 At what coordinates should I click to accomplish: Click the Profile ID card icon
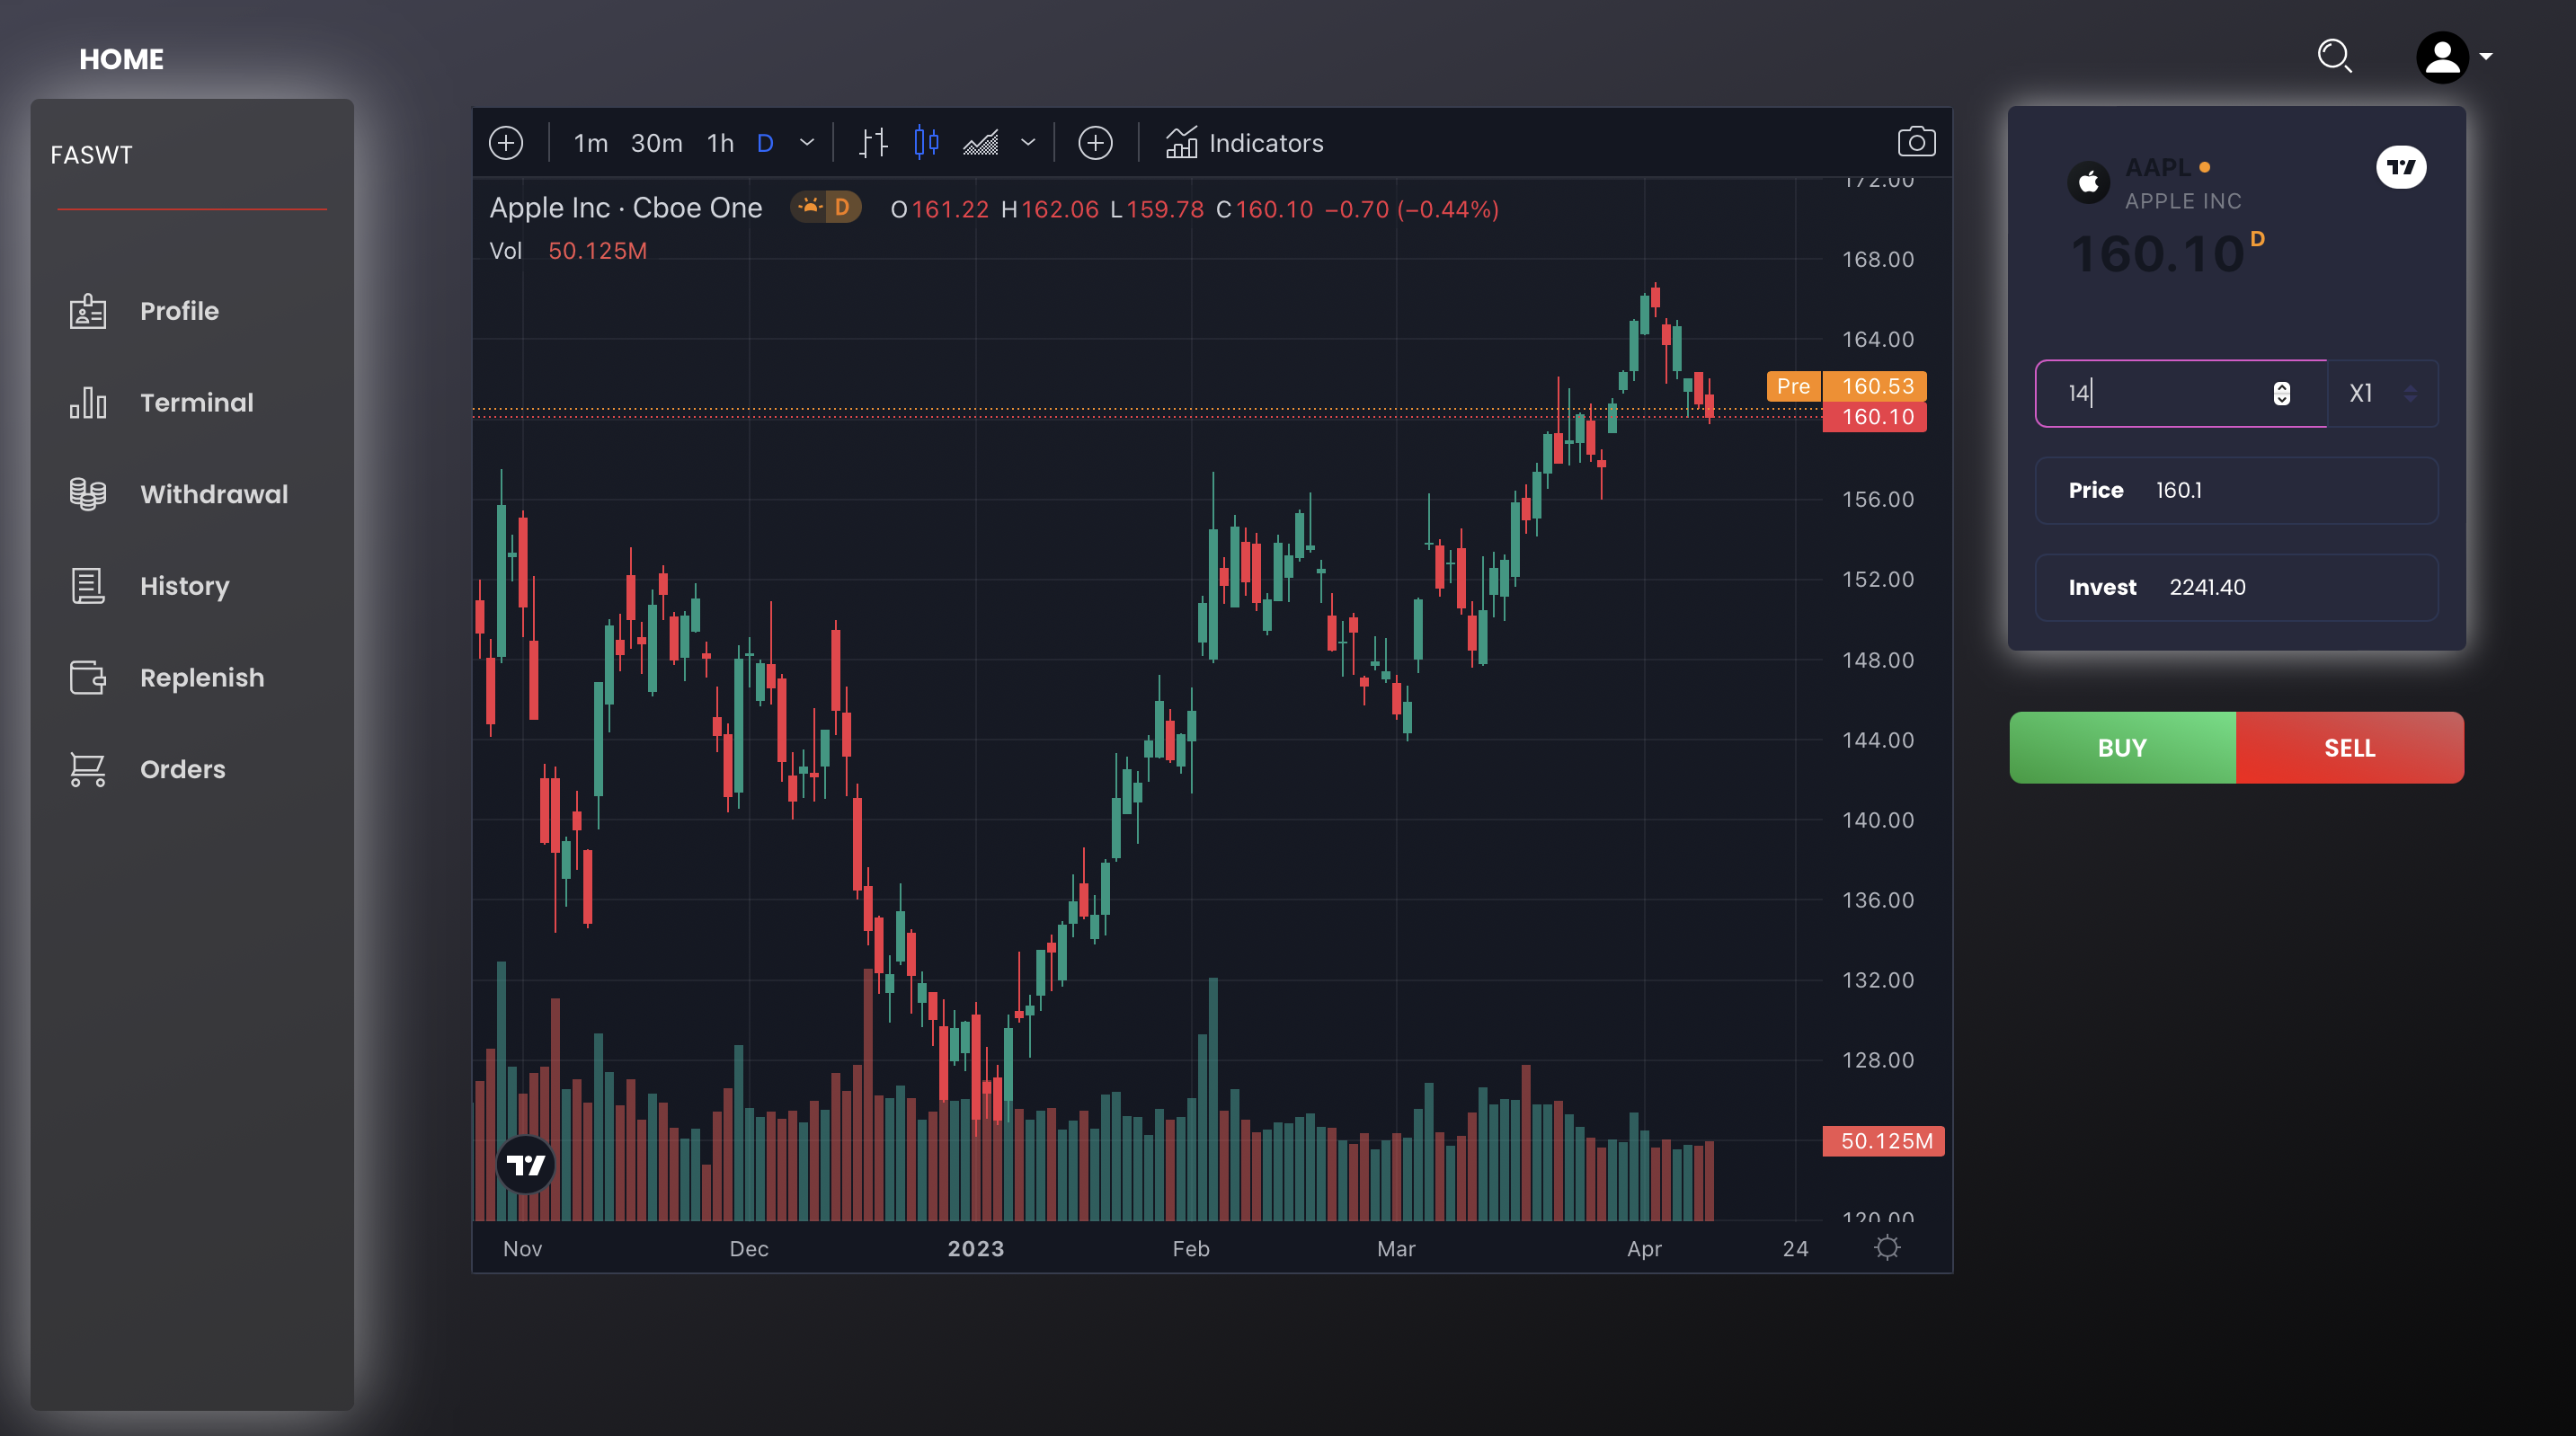tap(88, 311)
